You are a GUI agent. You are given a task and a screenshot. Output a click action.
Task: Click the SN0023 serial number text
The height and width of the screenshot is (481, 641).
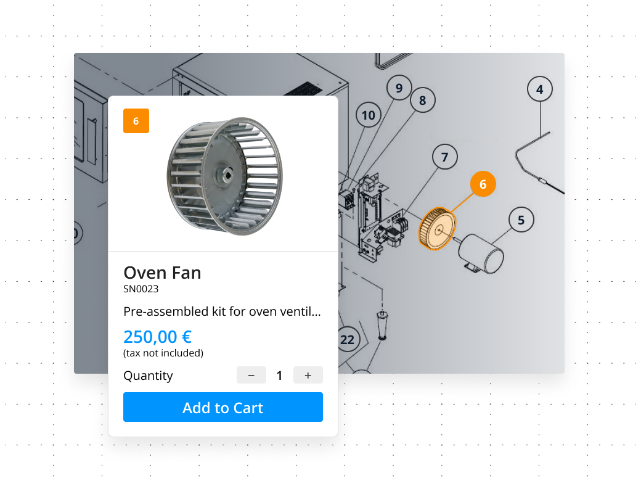click(x=141, y=289)
